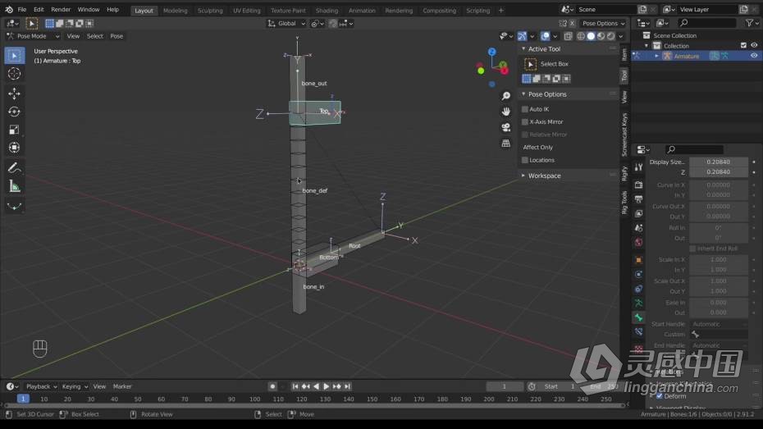Click the Play animation button
This screenshot has height=429, width=763.
pyautogui.click(x=326, y=386)
